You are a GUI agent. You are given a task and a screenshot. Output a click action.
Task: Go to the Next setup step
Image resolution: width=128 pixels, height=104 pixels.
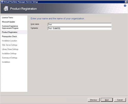tap(107, 100)
